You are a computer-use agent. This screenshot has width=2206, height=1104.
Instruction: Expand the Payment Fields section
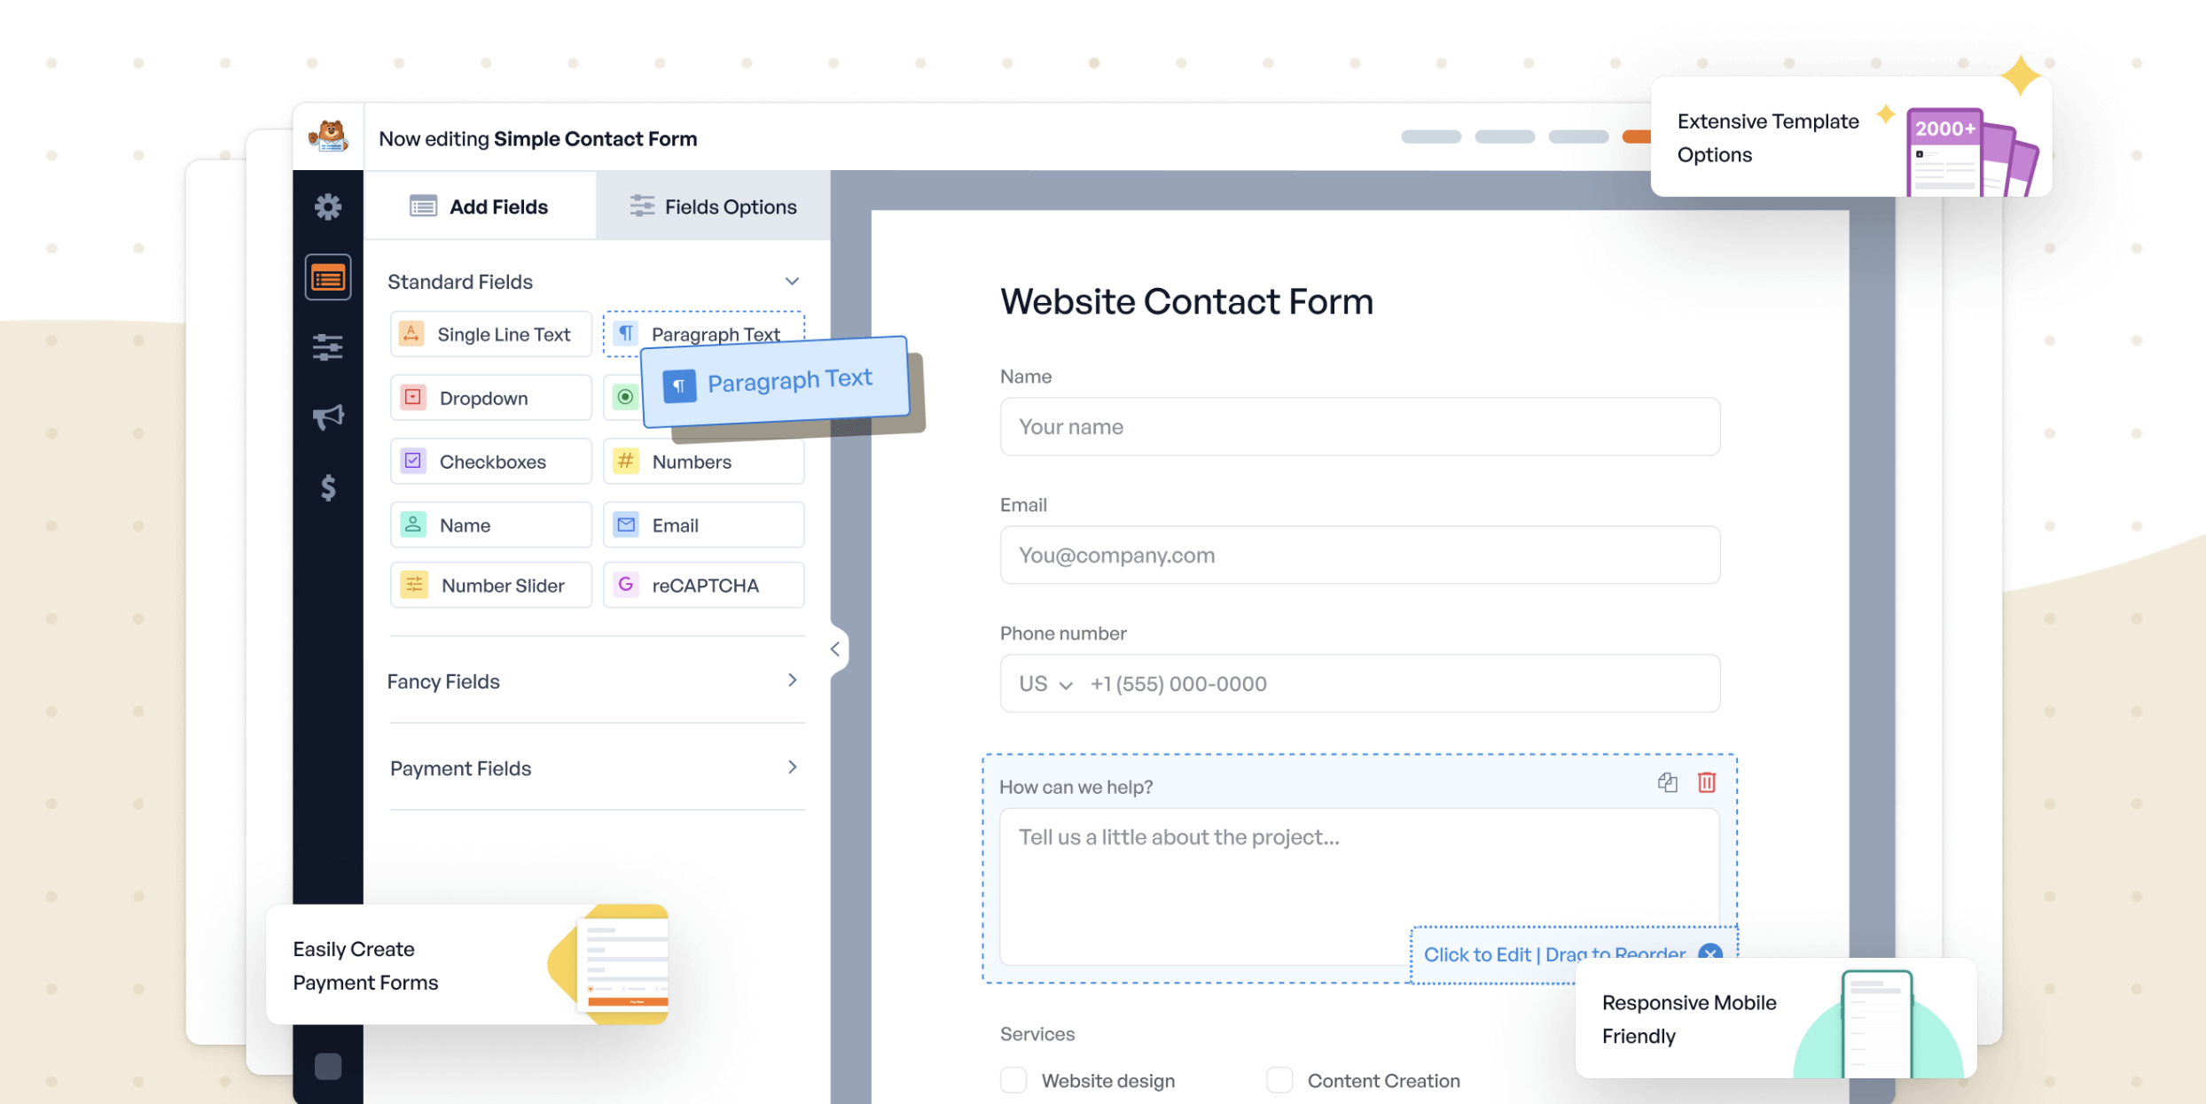click(x=792, y=767)
